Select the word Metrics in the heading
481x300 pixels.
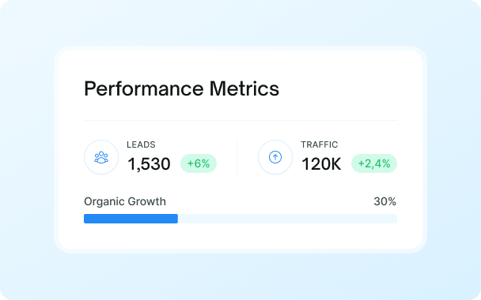[244, 88]
